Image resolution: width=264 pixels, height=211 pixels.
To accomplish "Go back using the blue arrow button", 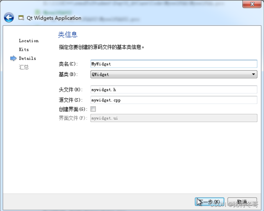I will (x=9, y=17).
